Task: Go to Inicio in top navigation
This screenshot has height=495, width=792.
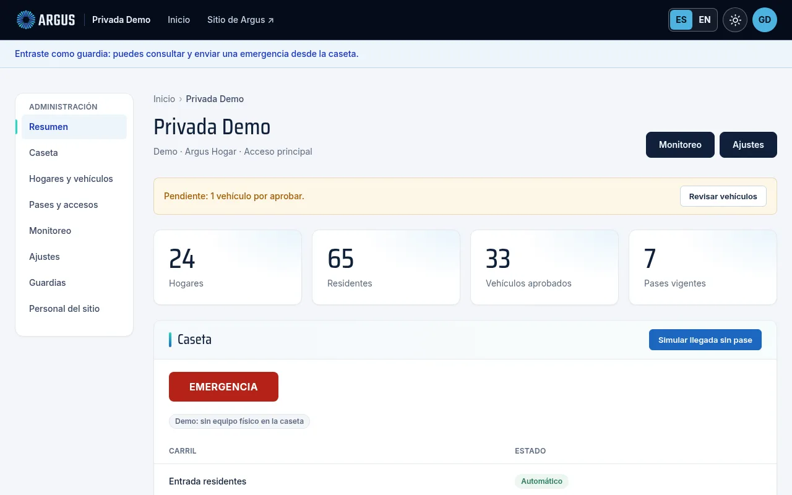Action: click(179, 20)
